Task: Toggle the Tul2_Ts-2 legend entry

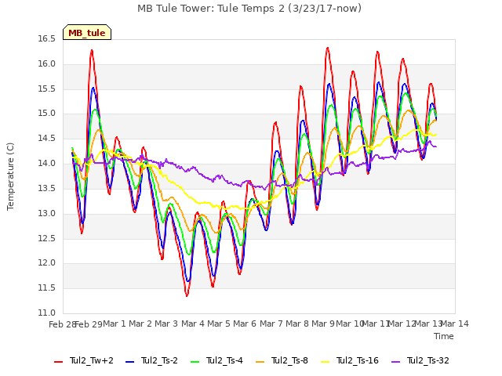Action: click(x=151, y=361)
